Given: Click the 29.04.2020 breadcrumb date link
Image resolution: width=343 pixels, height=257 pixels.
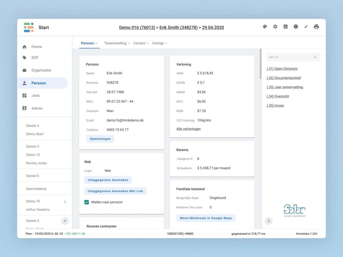Looking at the screenshot, I should [x=213, y=27].
